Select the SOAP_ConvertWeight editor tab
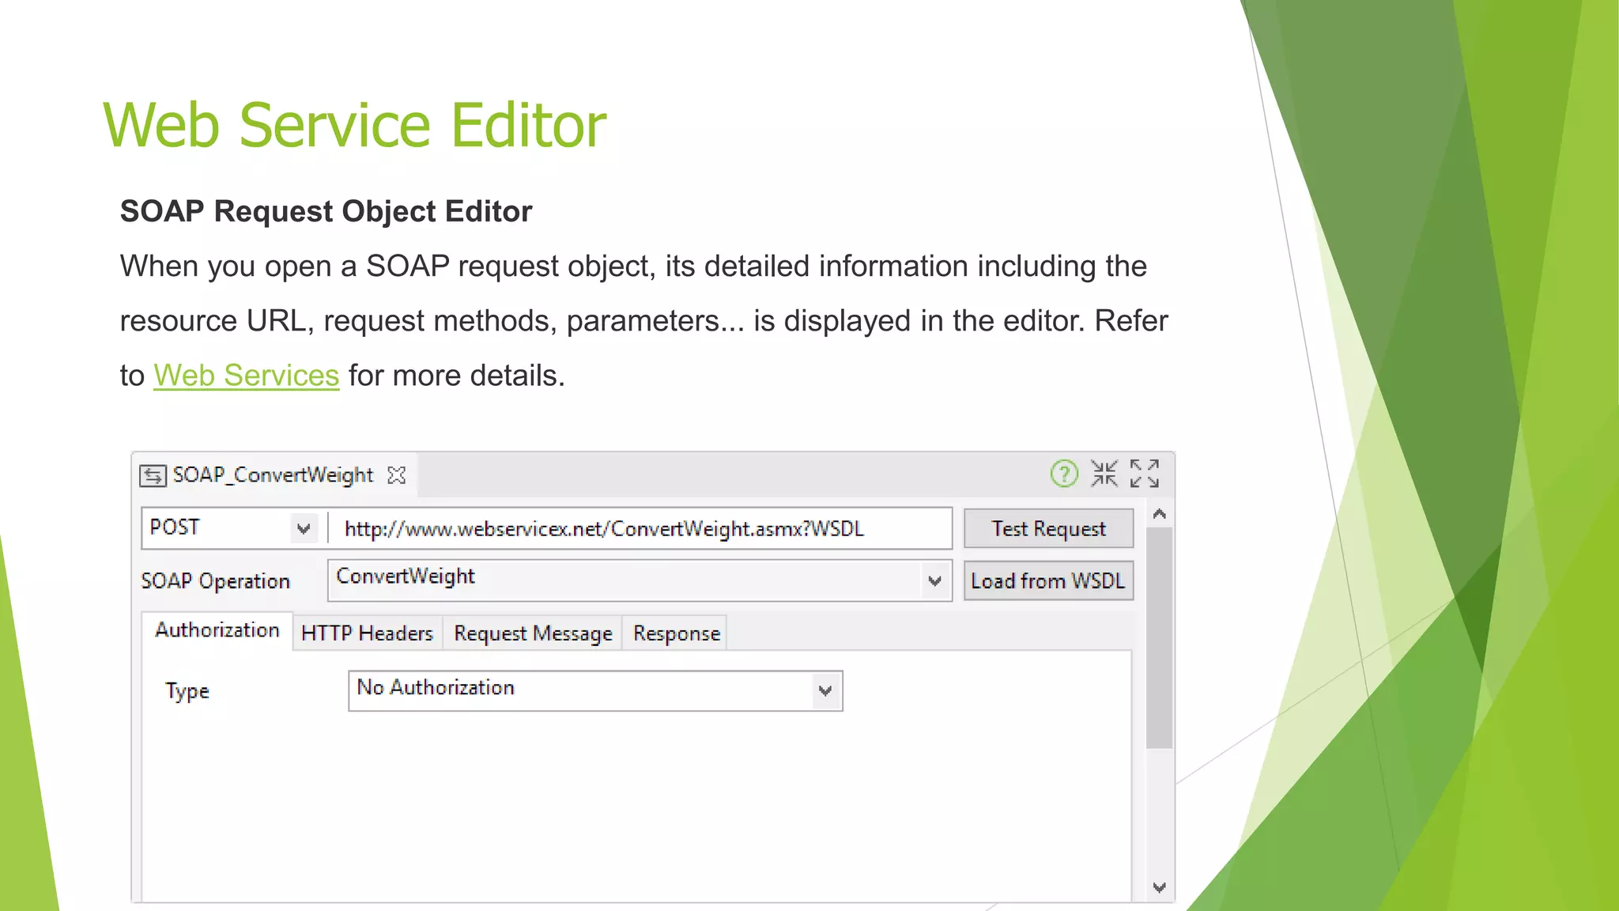This screenshot has width=1619, height=911. point(274,475)
